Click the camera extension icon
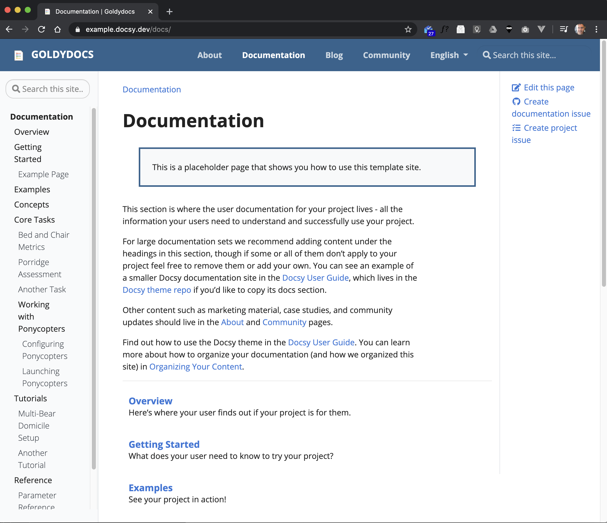The width and height of the screenshot is (607, 523). point(525,29)
